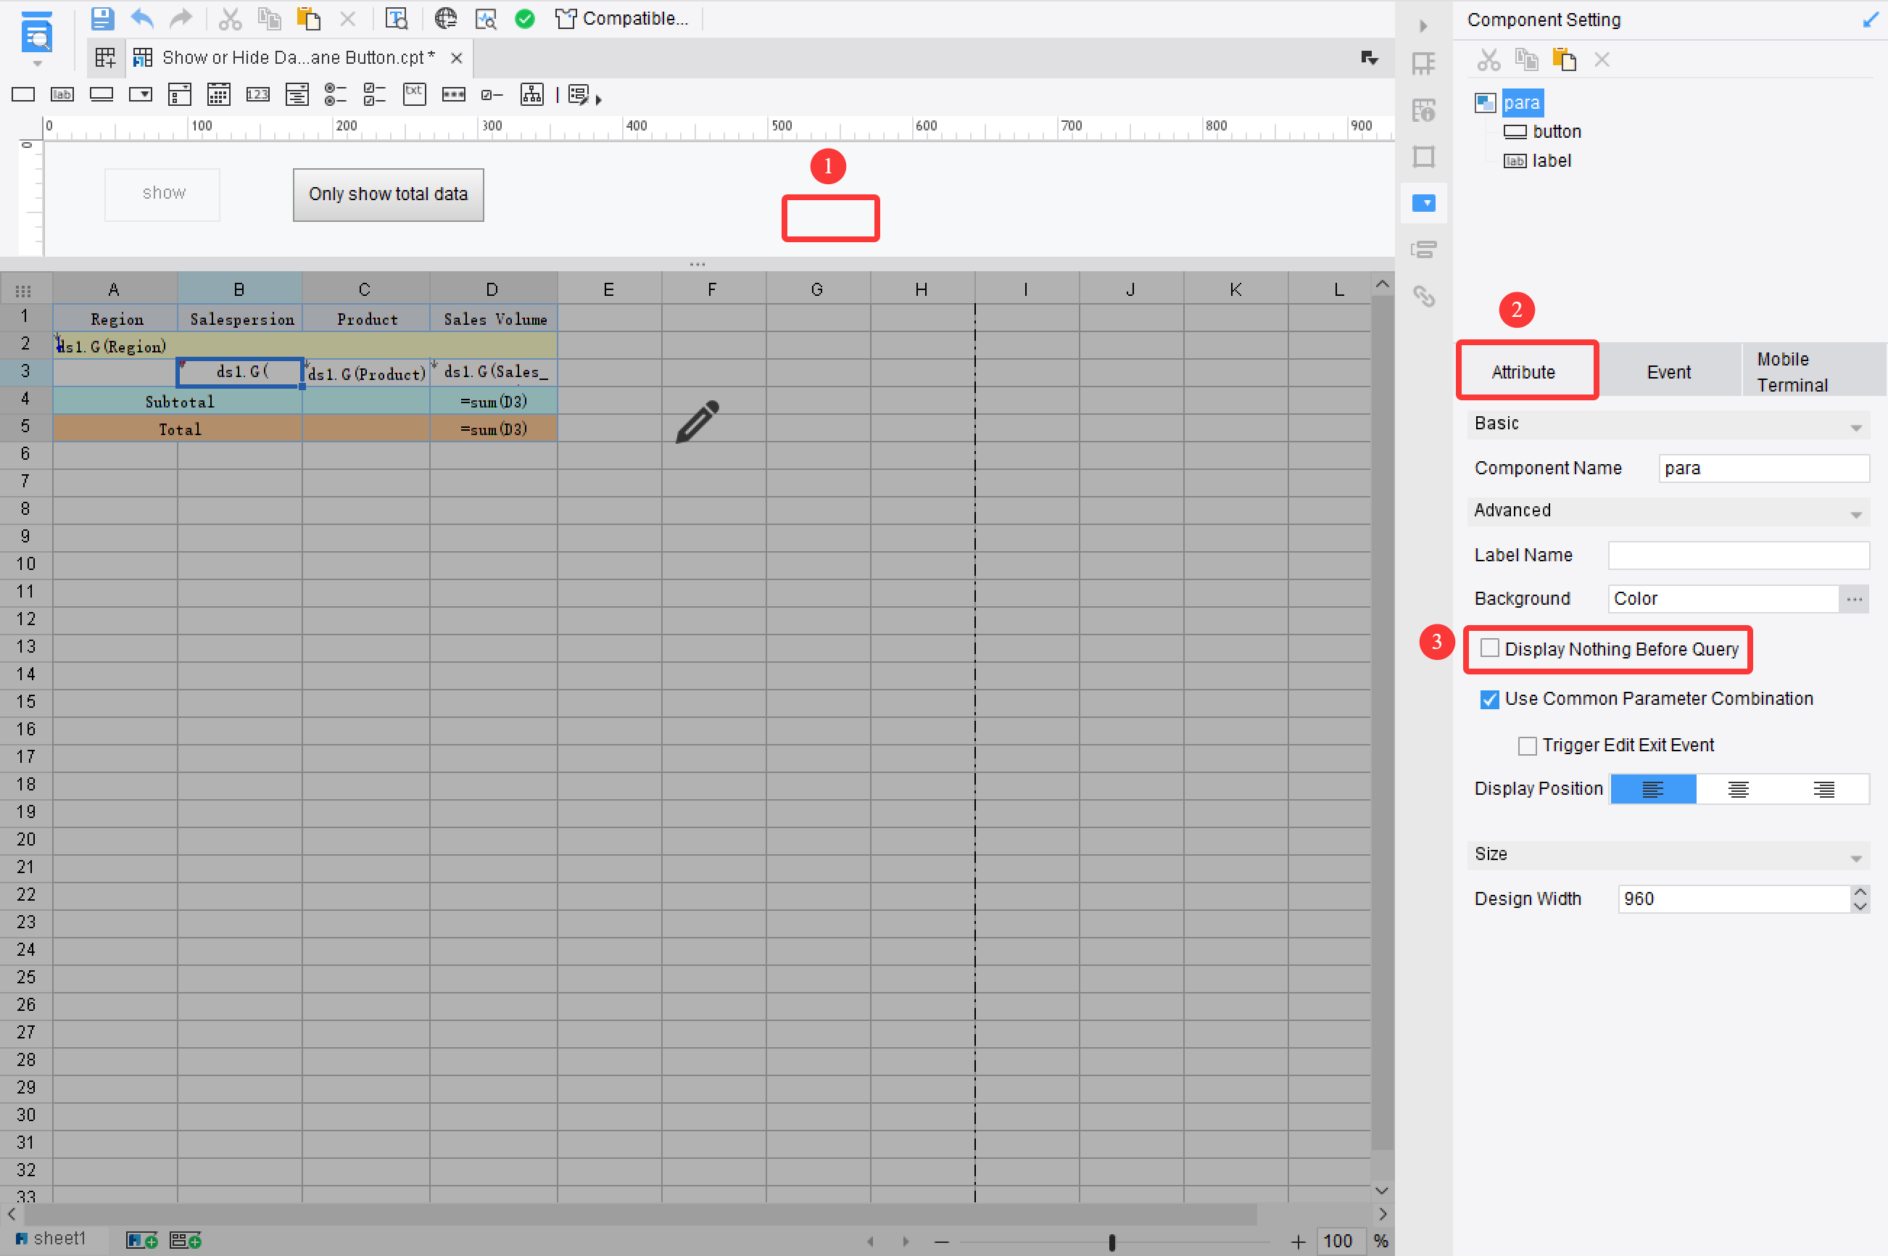Click the Undo icon
The image size is (1888, 1256).
click(x=141, y=18)
